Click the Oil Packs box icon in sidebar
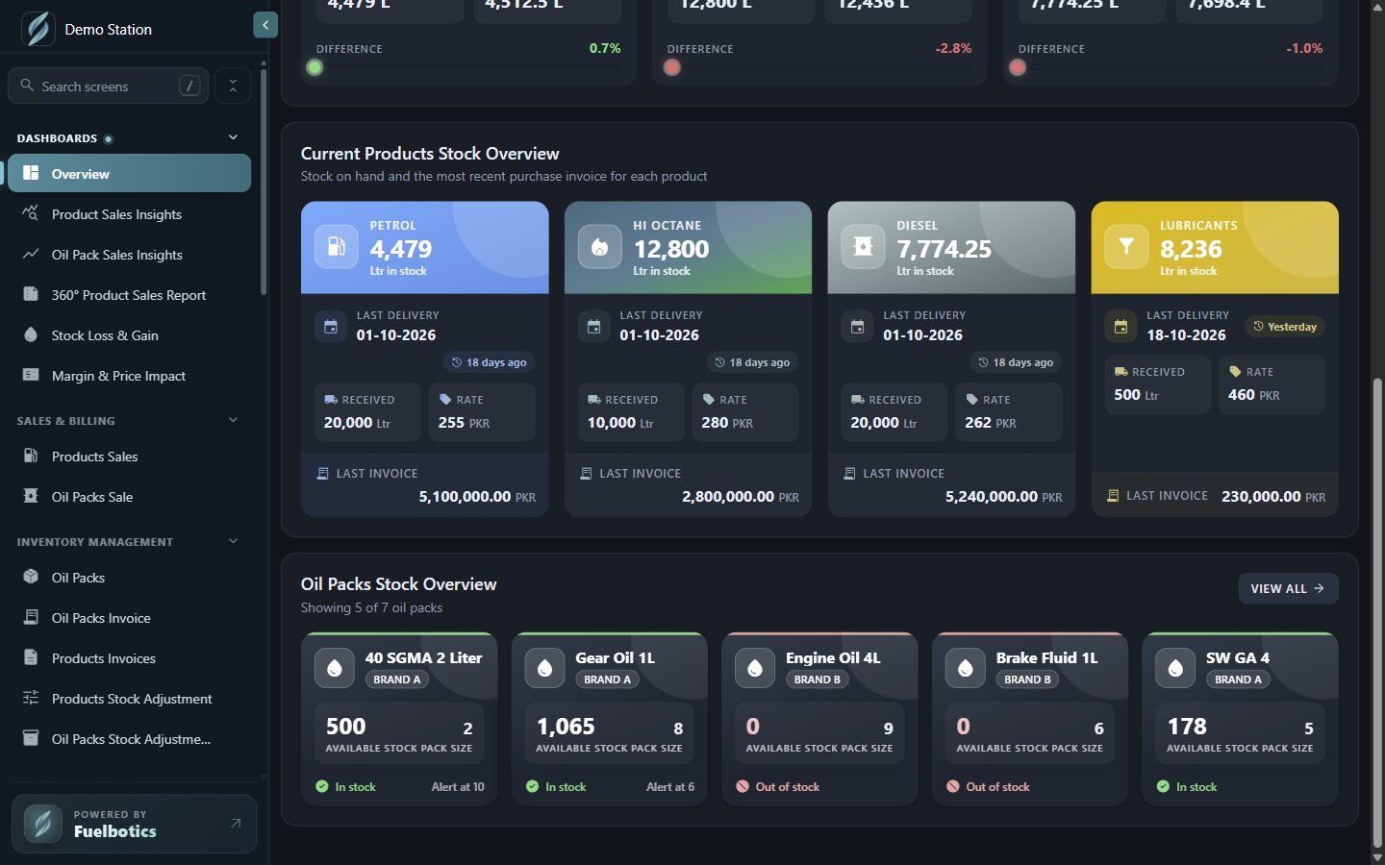The image size is (1385, 865). point(31,577)
